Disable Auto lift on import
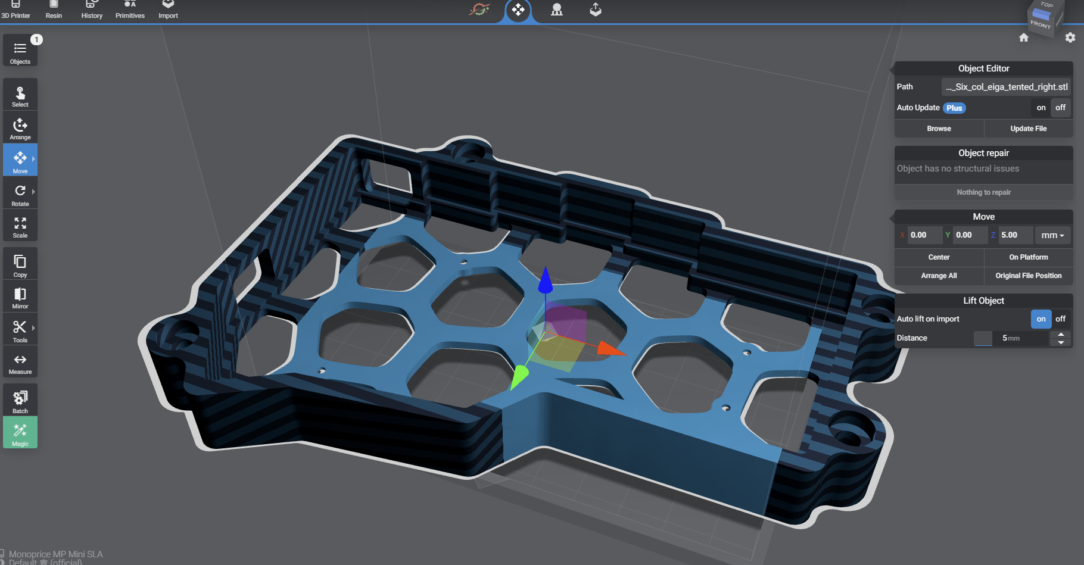Image resolution: width=1084 pixels, height=565 pixels. pyautogui.click(x=1060, y=319)
